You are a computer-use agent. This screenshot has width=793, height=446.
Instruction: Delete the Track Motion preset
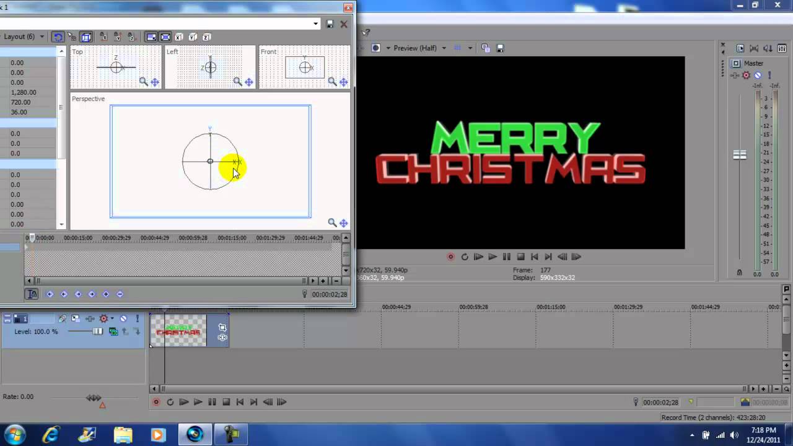coord(343,24)
